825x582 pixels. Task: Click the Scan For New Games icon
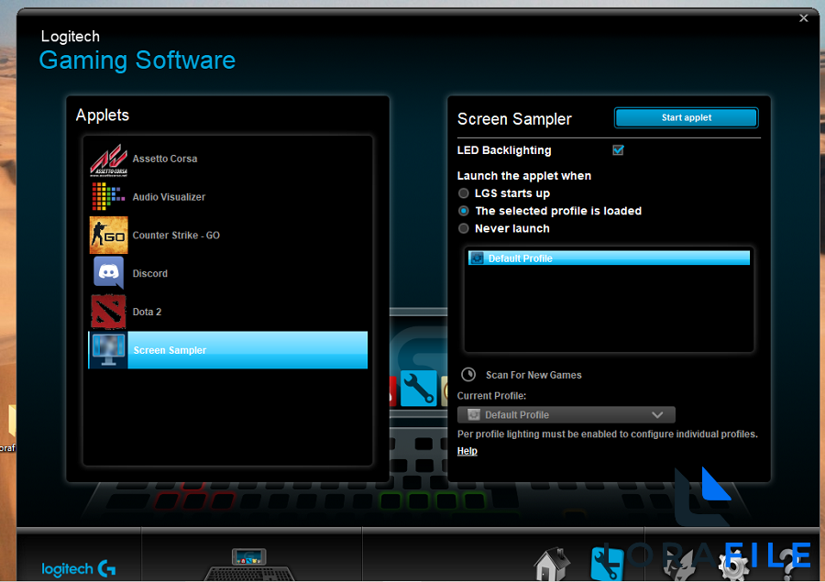[467, 374]
